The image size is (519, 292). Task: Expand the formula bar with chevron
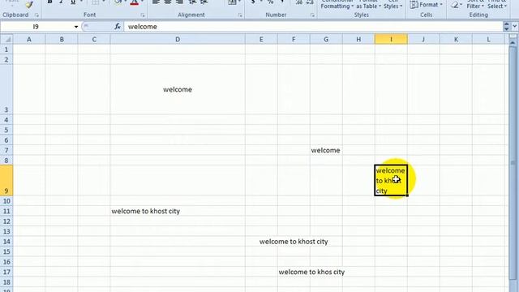(x=515, y=26)
